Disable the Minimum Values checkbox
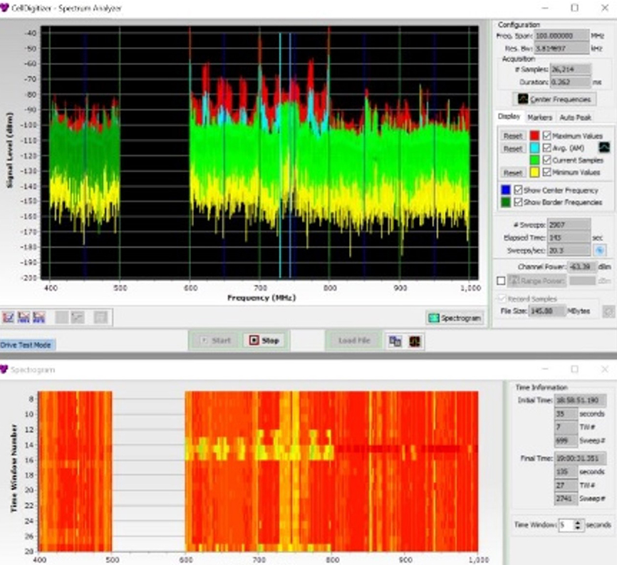 click(546, 172)
